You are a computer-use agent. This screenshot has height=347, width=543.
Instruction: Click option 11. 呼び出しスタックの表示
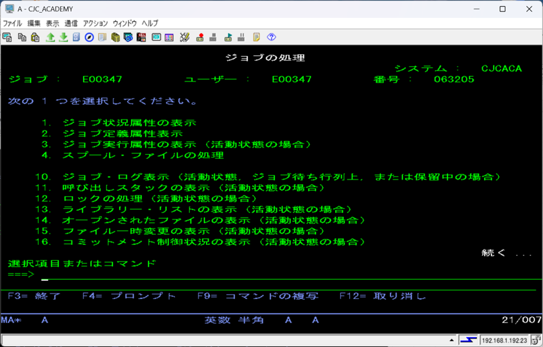(x=181, y=188)
